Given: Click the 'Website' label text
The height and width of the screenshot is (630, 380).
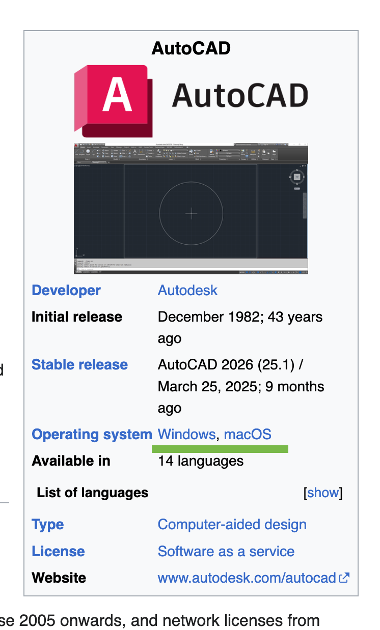Looking at the screenshot, I should 59,578.
